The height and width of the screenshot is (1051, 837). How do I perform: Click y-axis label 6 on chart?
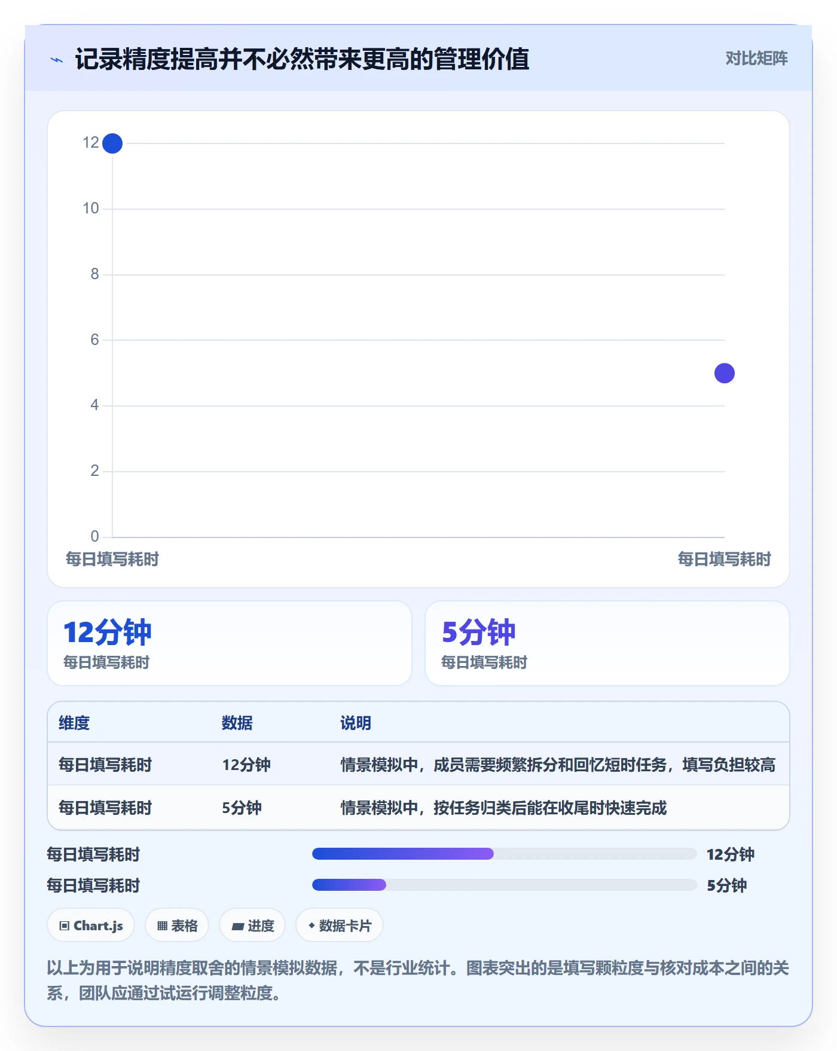coord(94,340)
